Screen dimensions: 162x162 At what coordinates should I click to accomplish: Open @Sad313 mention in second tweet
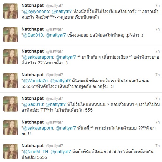33,35
